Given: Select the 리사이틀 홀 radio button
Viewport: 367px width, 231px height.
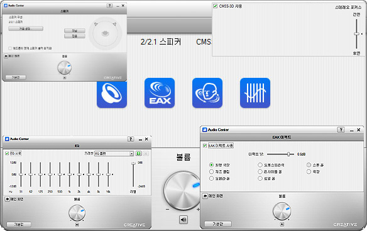Looking at the screenshot, I should point(260,171).
